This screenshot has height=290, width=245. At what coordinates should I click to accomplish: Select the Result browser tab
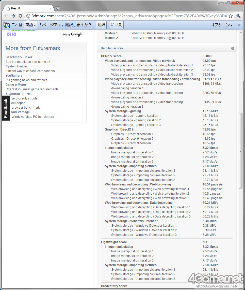point(29,8)
